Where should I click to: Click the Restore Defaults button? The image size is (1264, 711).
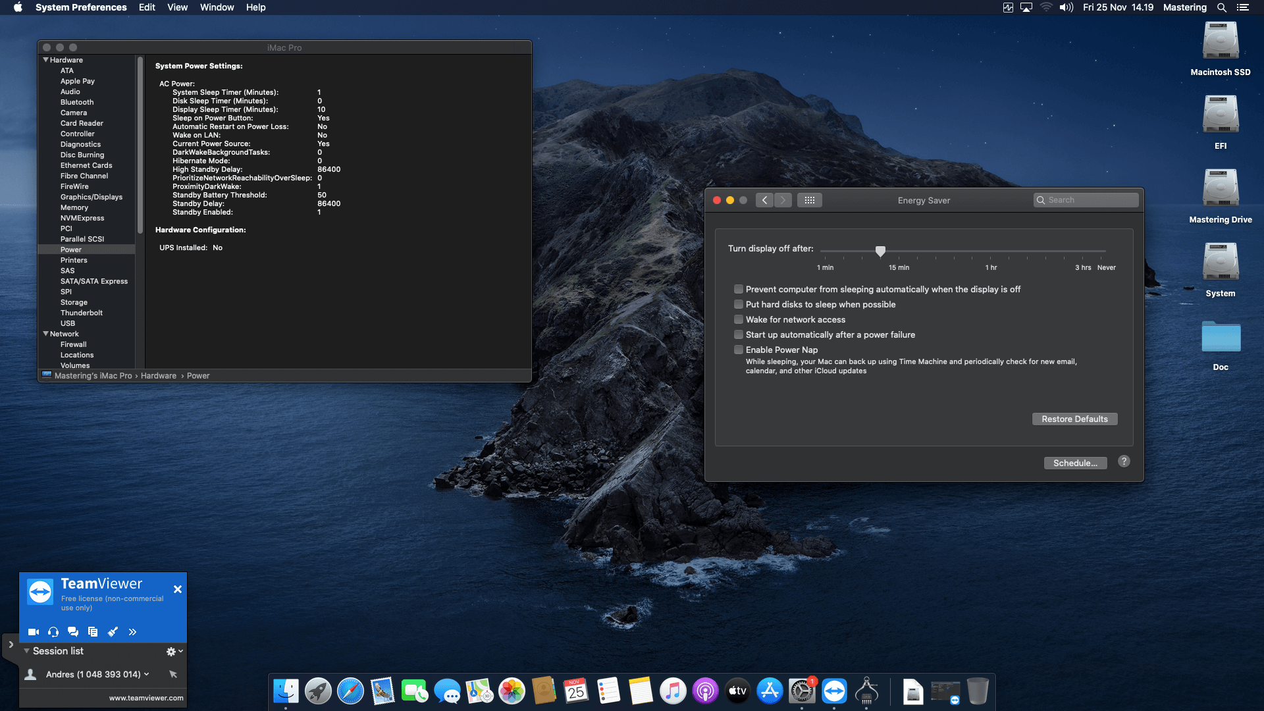tap(1074, 419)
